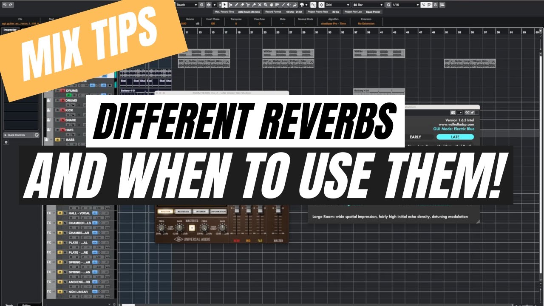The width and height of the screenshot is (544, 306).
Task: Click the Algorithm elastique Pro - Time value
Action: [x=334, y=24]
